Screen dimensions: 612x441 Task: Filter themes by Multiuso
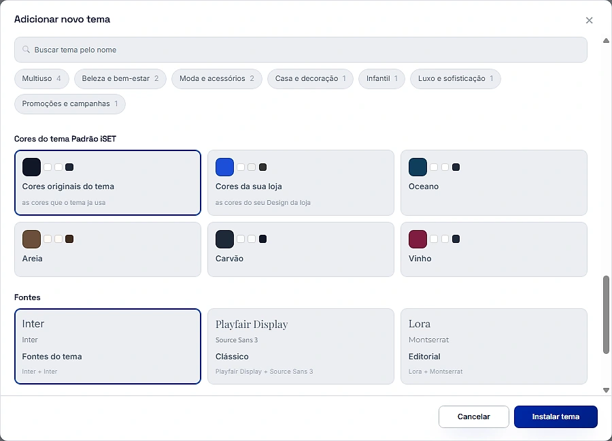click(x=41, y=78)
